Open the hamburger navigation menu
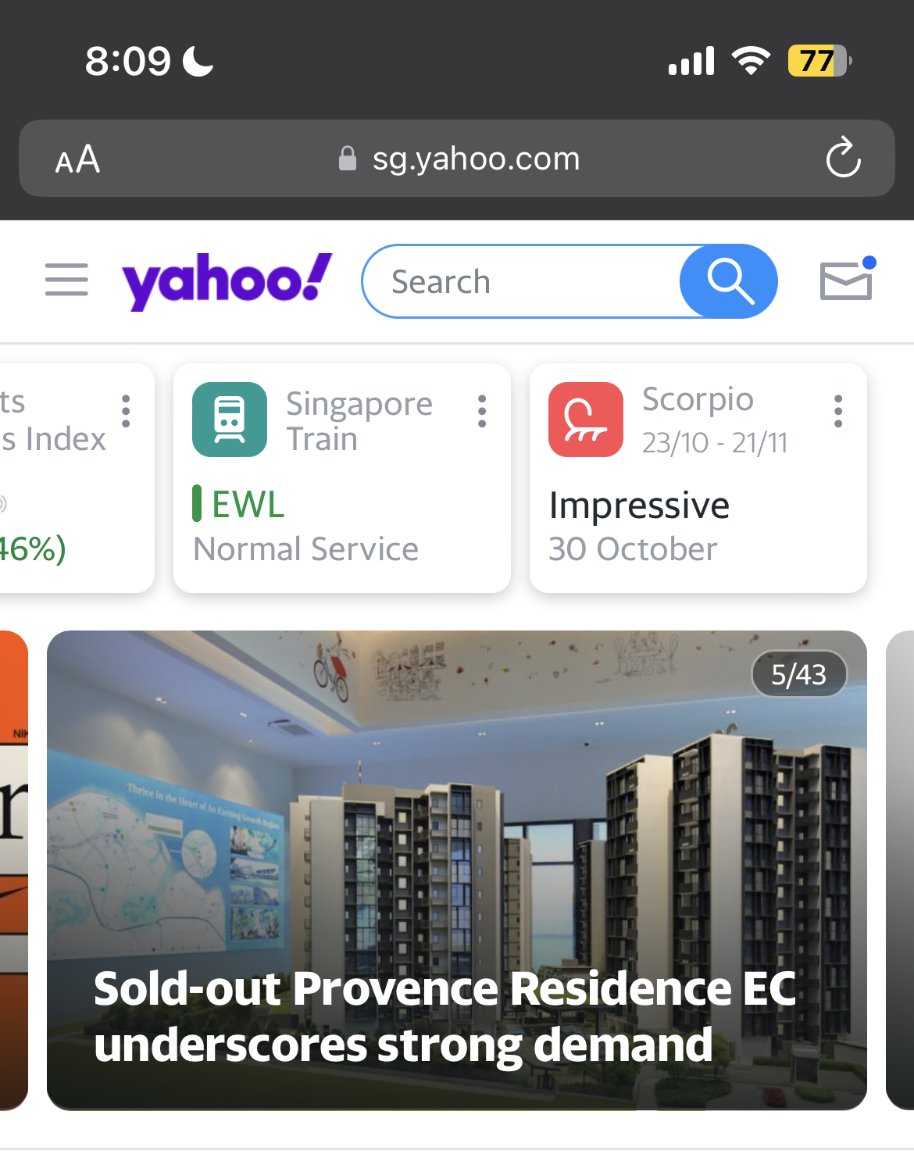 pos(66,280)
